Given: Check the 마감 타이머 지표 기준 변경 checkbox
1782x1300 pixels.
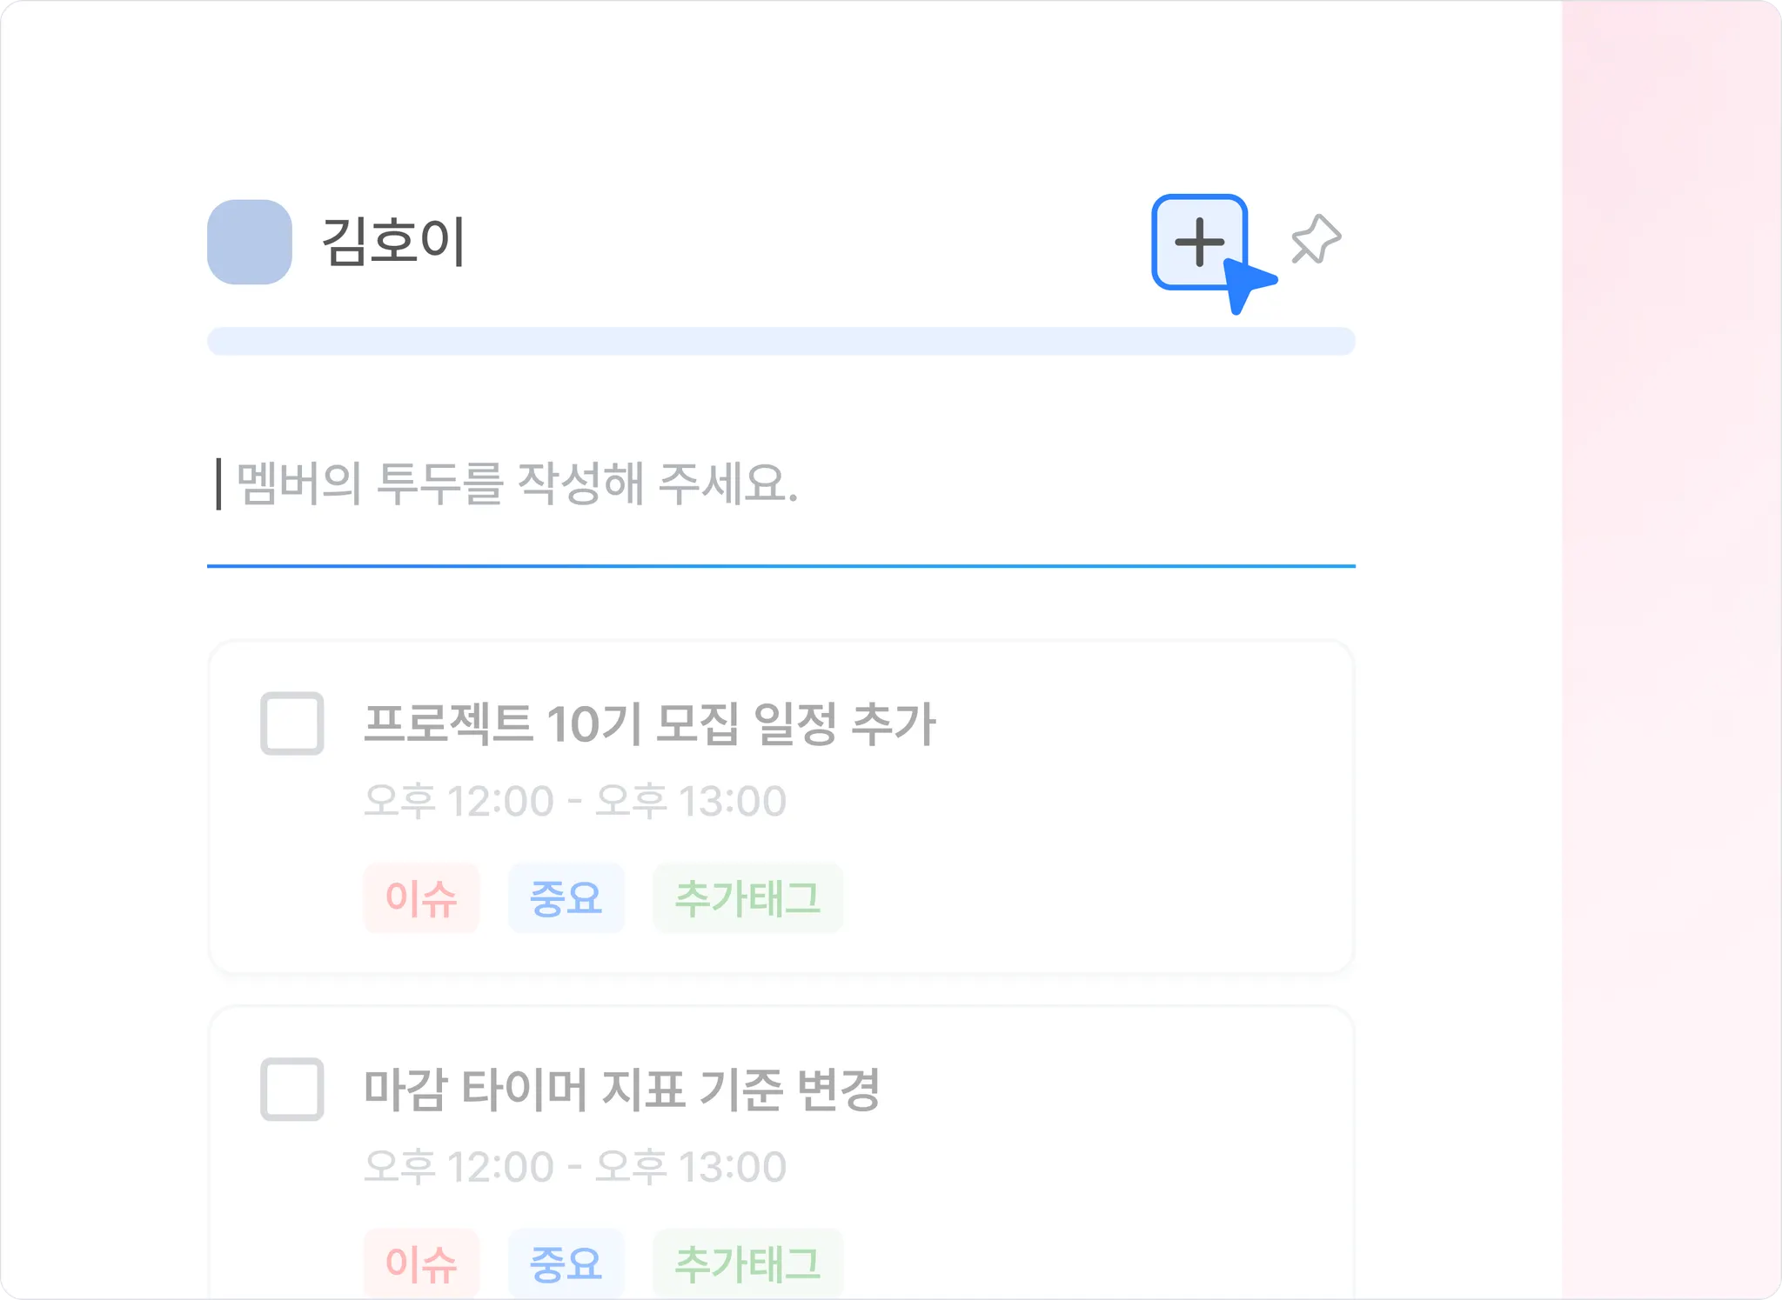Looking at the screenshot, I should pyautogui.click(x=292, y=1089).
